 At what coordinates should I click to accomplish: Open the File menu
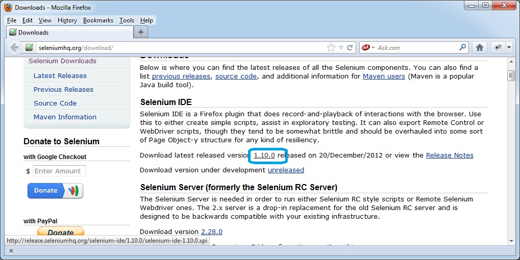(12, 20)
